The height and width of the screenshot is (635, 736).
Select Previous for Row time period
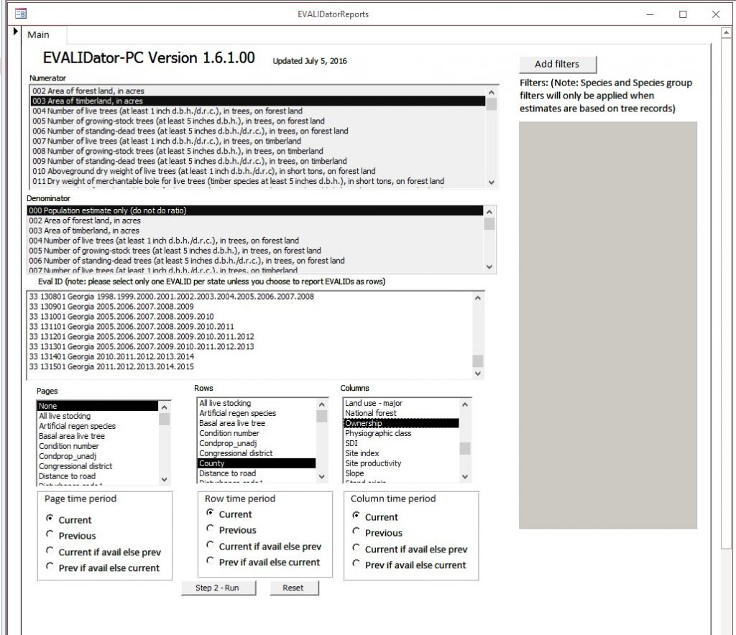tap(210, 529)
